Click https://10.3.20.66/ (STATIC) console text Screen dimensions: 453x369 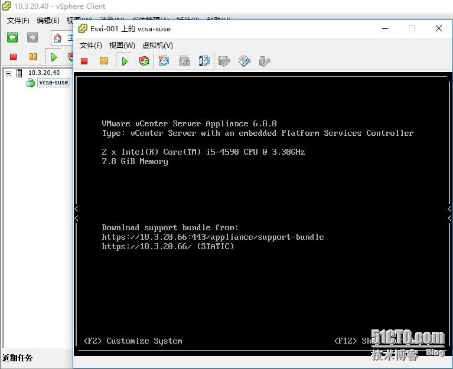[168, 247]
